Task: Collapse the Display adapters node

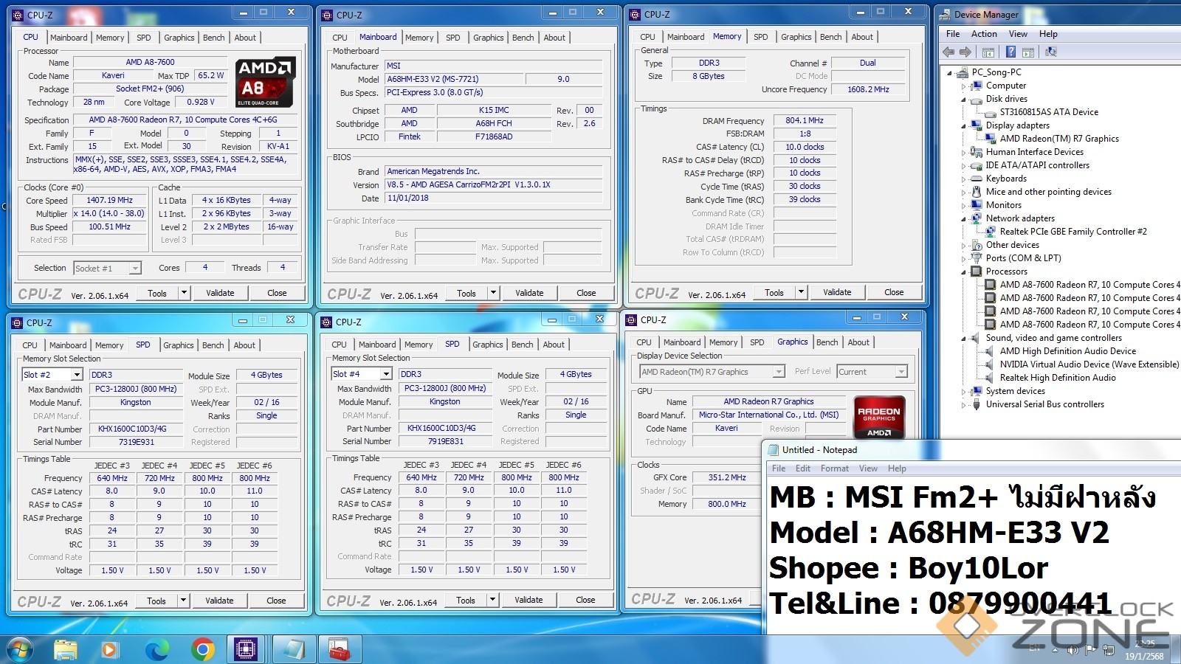Action: pyautogui.click(x=964, y=125)
